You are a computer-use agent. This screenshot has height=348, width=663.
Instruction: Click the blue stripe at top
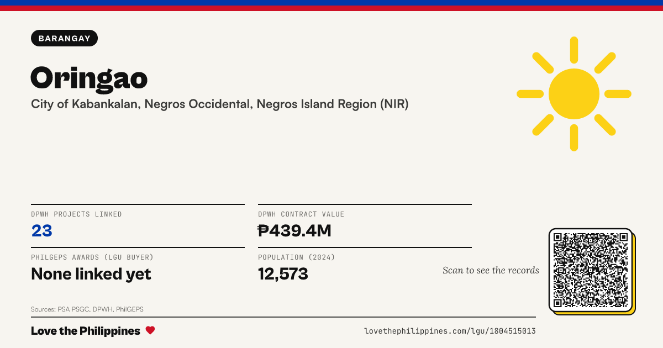pyautogui.click(x=331, y=3)
